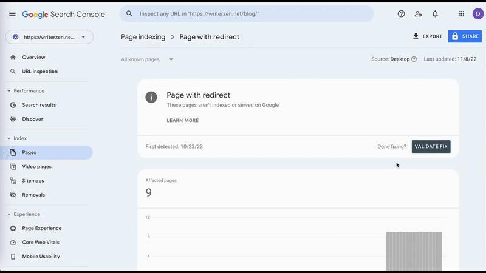Image resolution: width=486 pixels, height=273 pixels.
Task: Click the user account avatar
Action: tap(477, 14)
